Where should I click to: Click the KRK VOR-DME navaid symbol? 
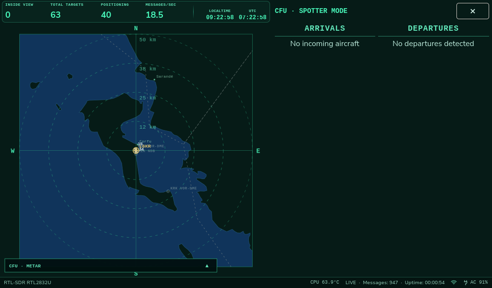pos(168,191)
